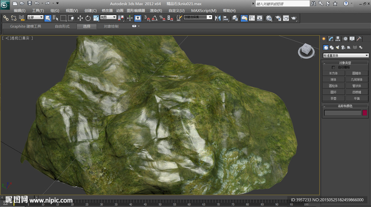Redo the last action
The image size is (371, 207).
[47, 3]
